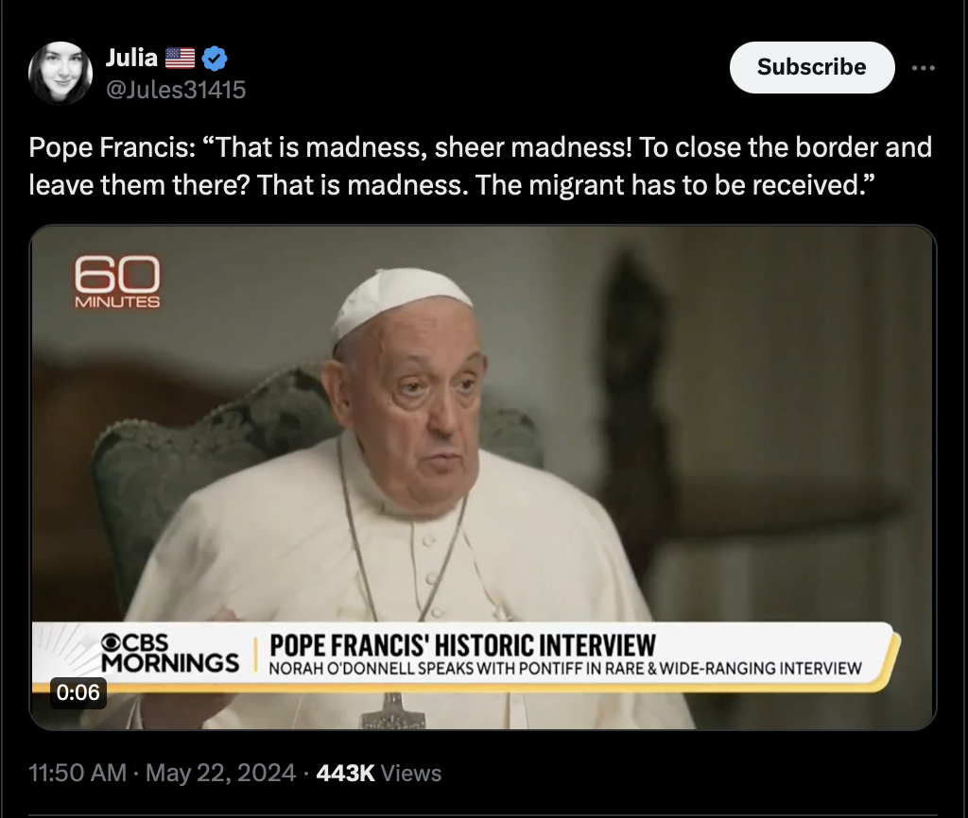This screenshot has height=818, width=968.
Task: Click the tweet text quoting Pope Francis
Action: 479,166
